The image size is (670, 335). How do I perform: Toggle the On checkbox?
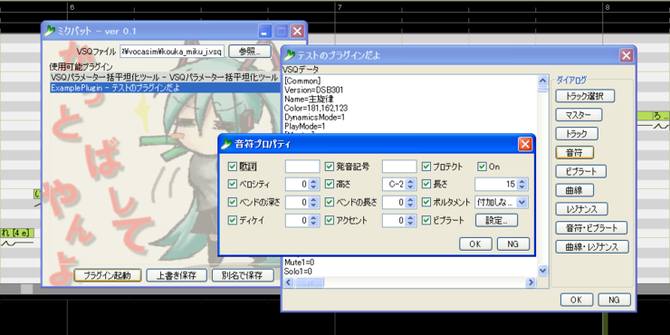482,167
